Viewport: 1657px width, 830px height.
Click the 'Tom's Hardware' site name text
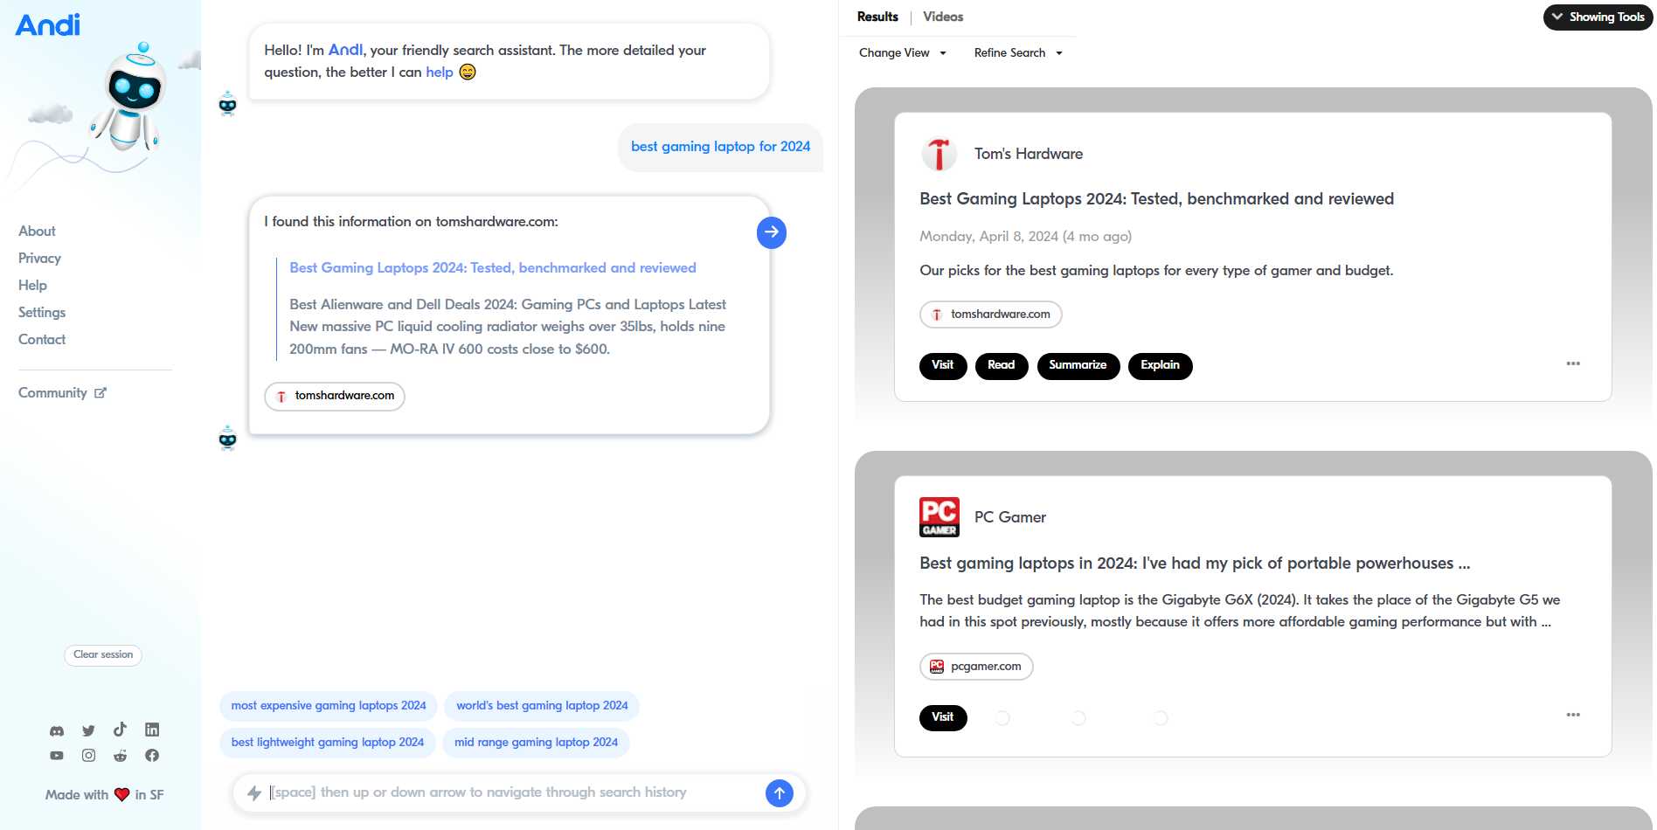click(1029, 154)
